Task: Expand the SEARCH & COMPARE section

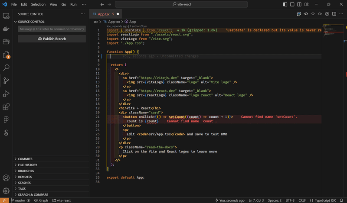Action: [x=51, y=195]
